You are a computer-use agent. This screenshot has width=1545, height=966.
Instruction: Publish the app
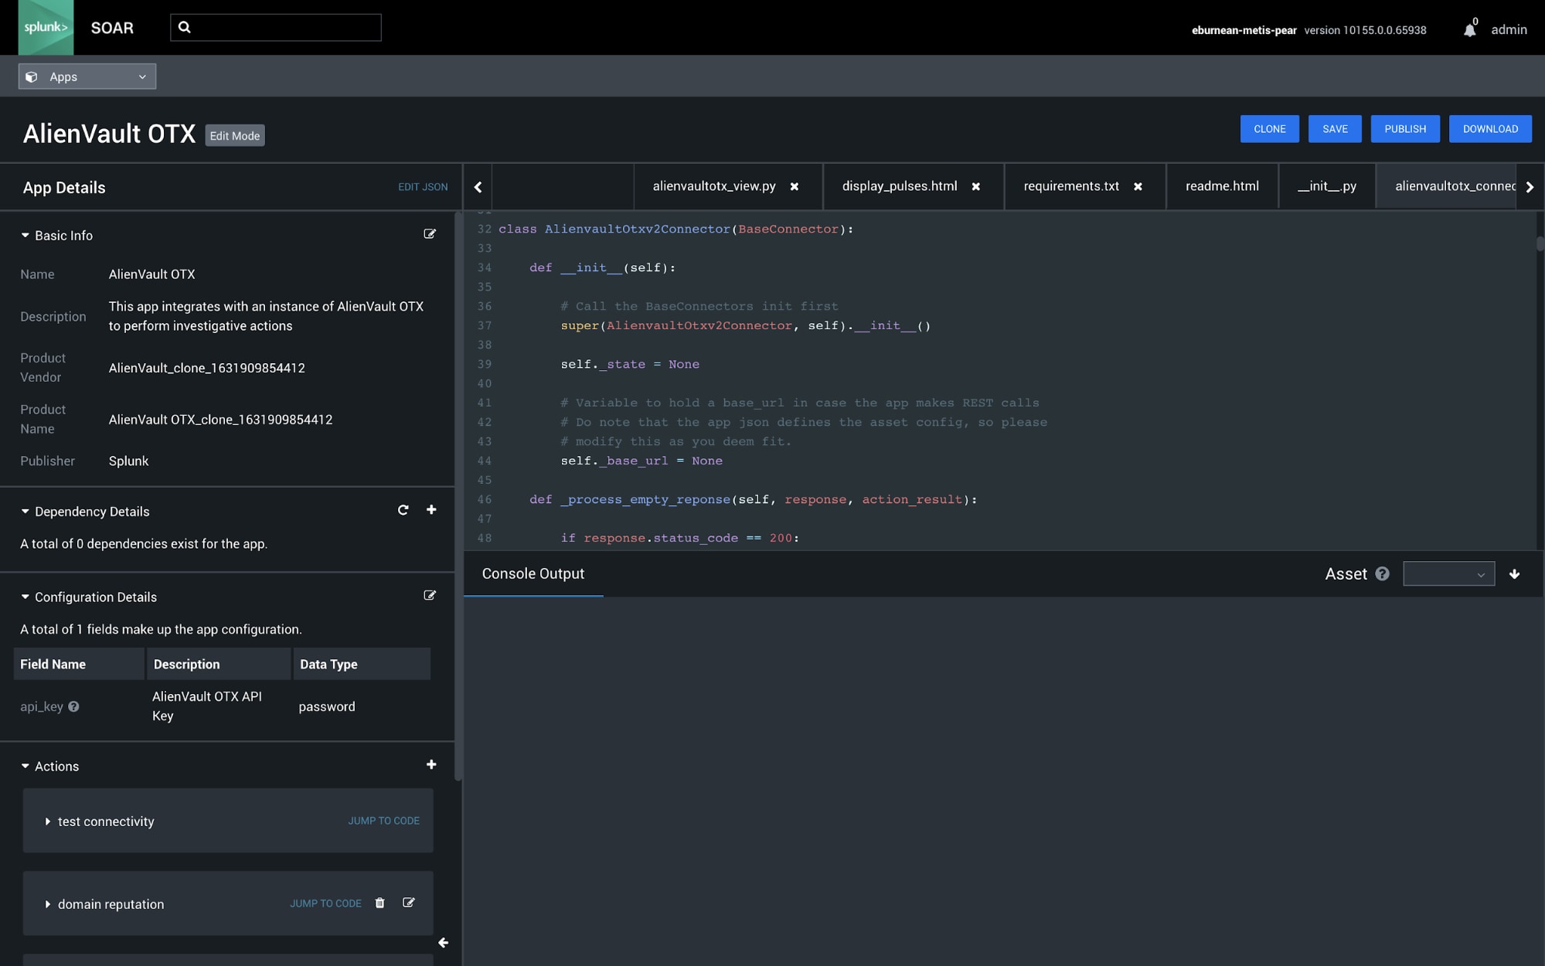tap(1405, 129)
